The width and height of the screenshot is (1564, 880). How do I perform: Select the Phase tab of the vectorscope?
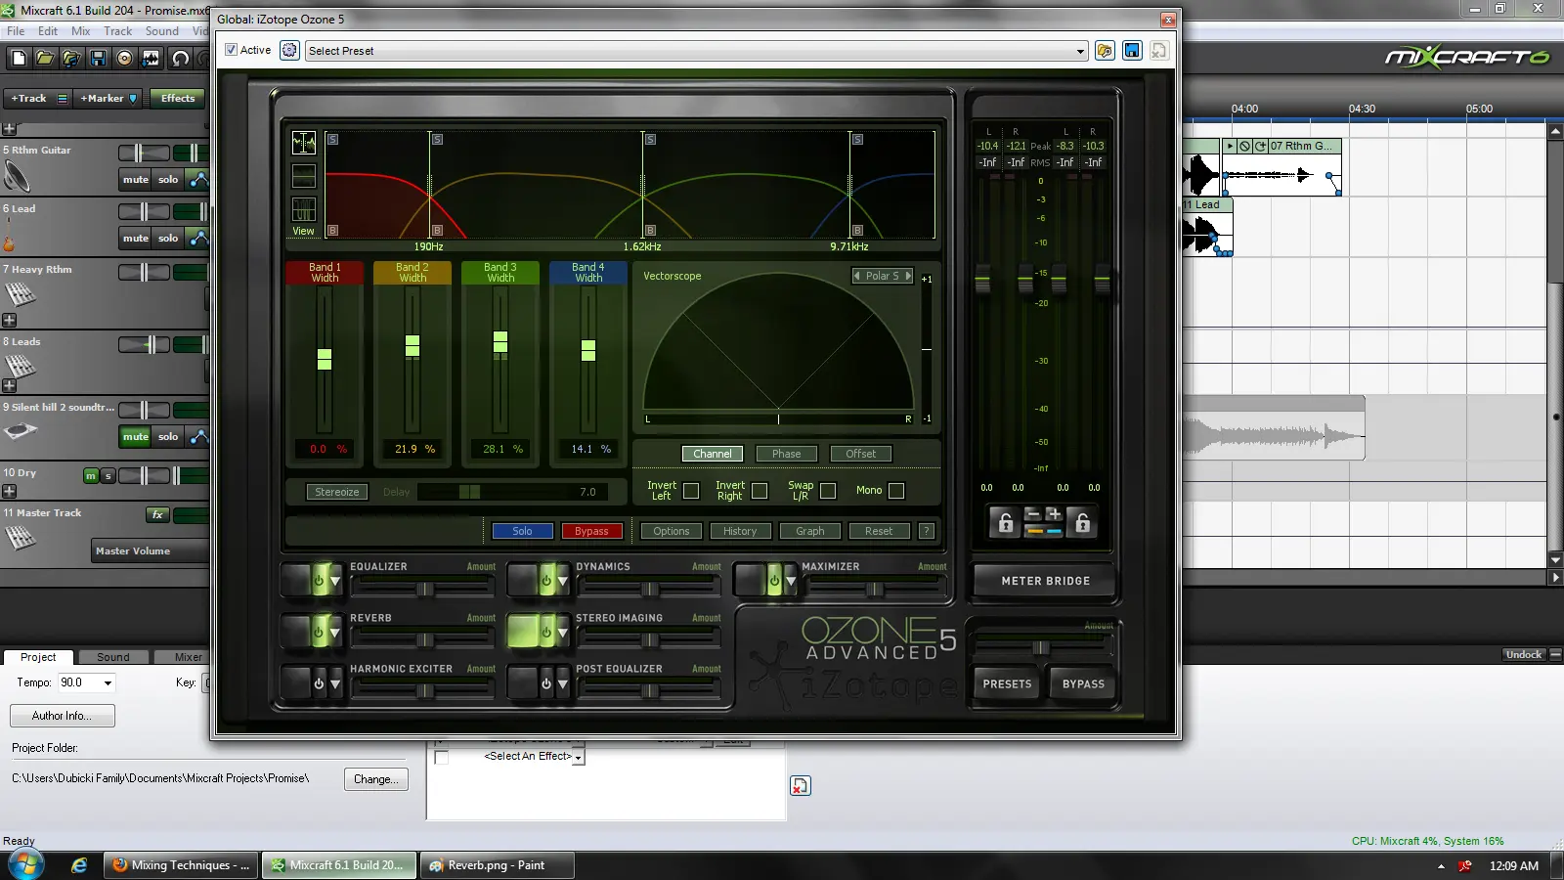pyautogui.click(x=786, y=454)
